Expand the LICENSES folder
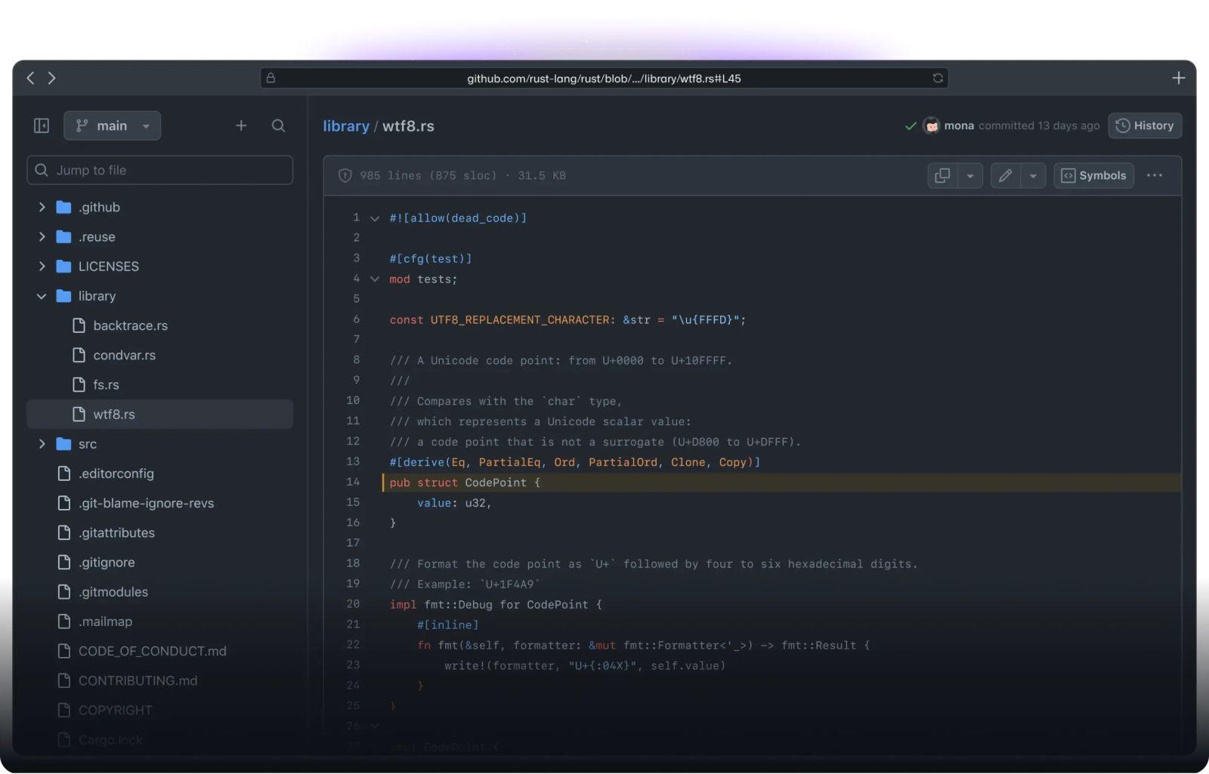1209x774 pixels. (42, 266)
